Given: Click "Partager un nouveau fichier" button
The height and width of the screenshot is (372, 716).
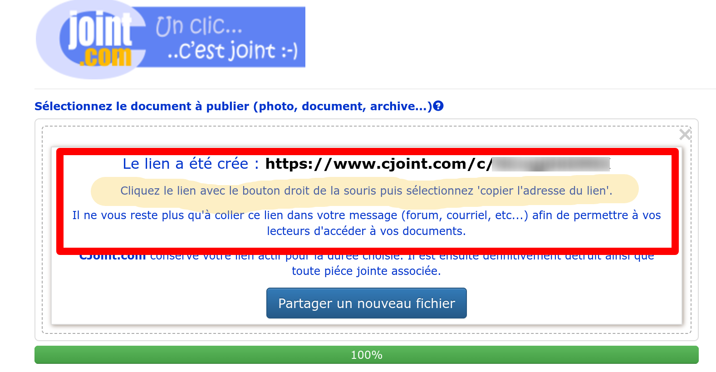Looking at the screenshot, I should click(x=367, y=303).
